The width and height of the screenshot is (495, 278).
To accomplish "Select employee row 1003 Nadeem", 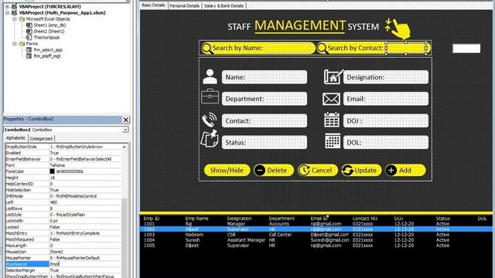I will tap(316, 235).
